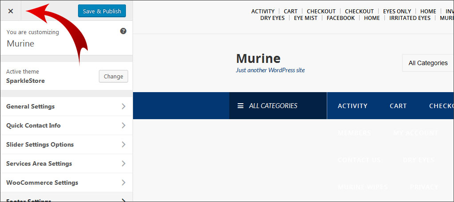Click the help question mark icon
The height and width of the screenshot is (202, 454).
click(x=123, y=31)
